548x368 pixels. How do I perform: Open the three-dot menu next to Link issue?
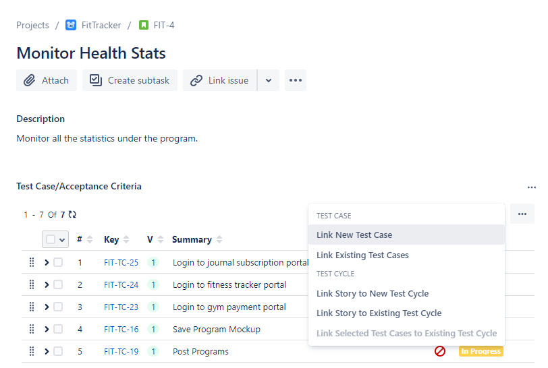coord(295,80)
